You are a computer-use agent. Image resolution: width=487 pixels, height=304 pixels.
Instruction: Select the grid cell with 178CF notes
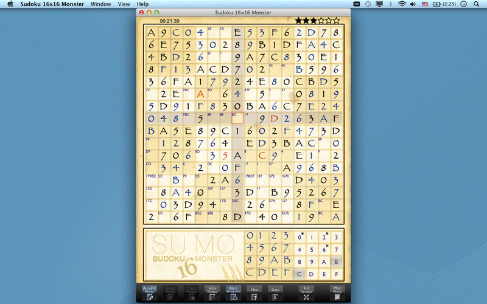tap(250, 180)
